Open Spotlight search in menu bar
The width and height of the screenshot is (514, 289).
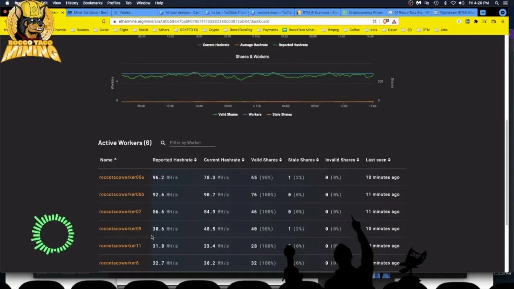pyautogui.click(x=497, y=3)
